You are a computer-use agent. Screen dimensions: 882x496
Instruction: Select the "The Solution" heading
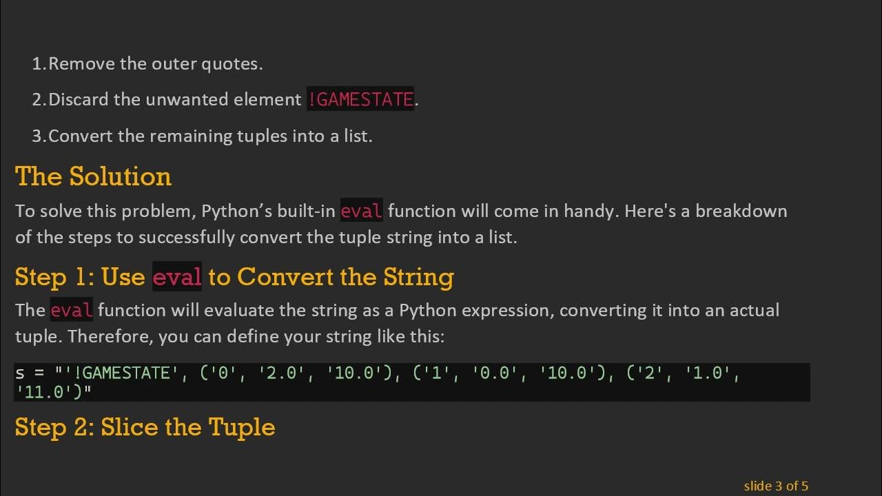(93, 176)
